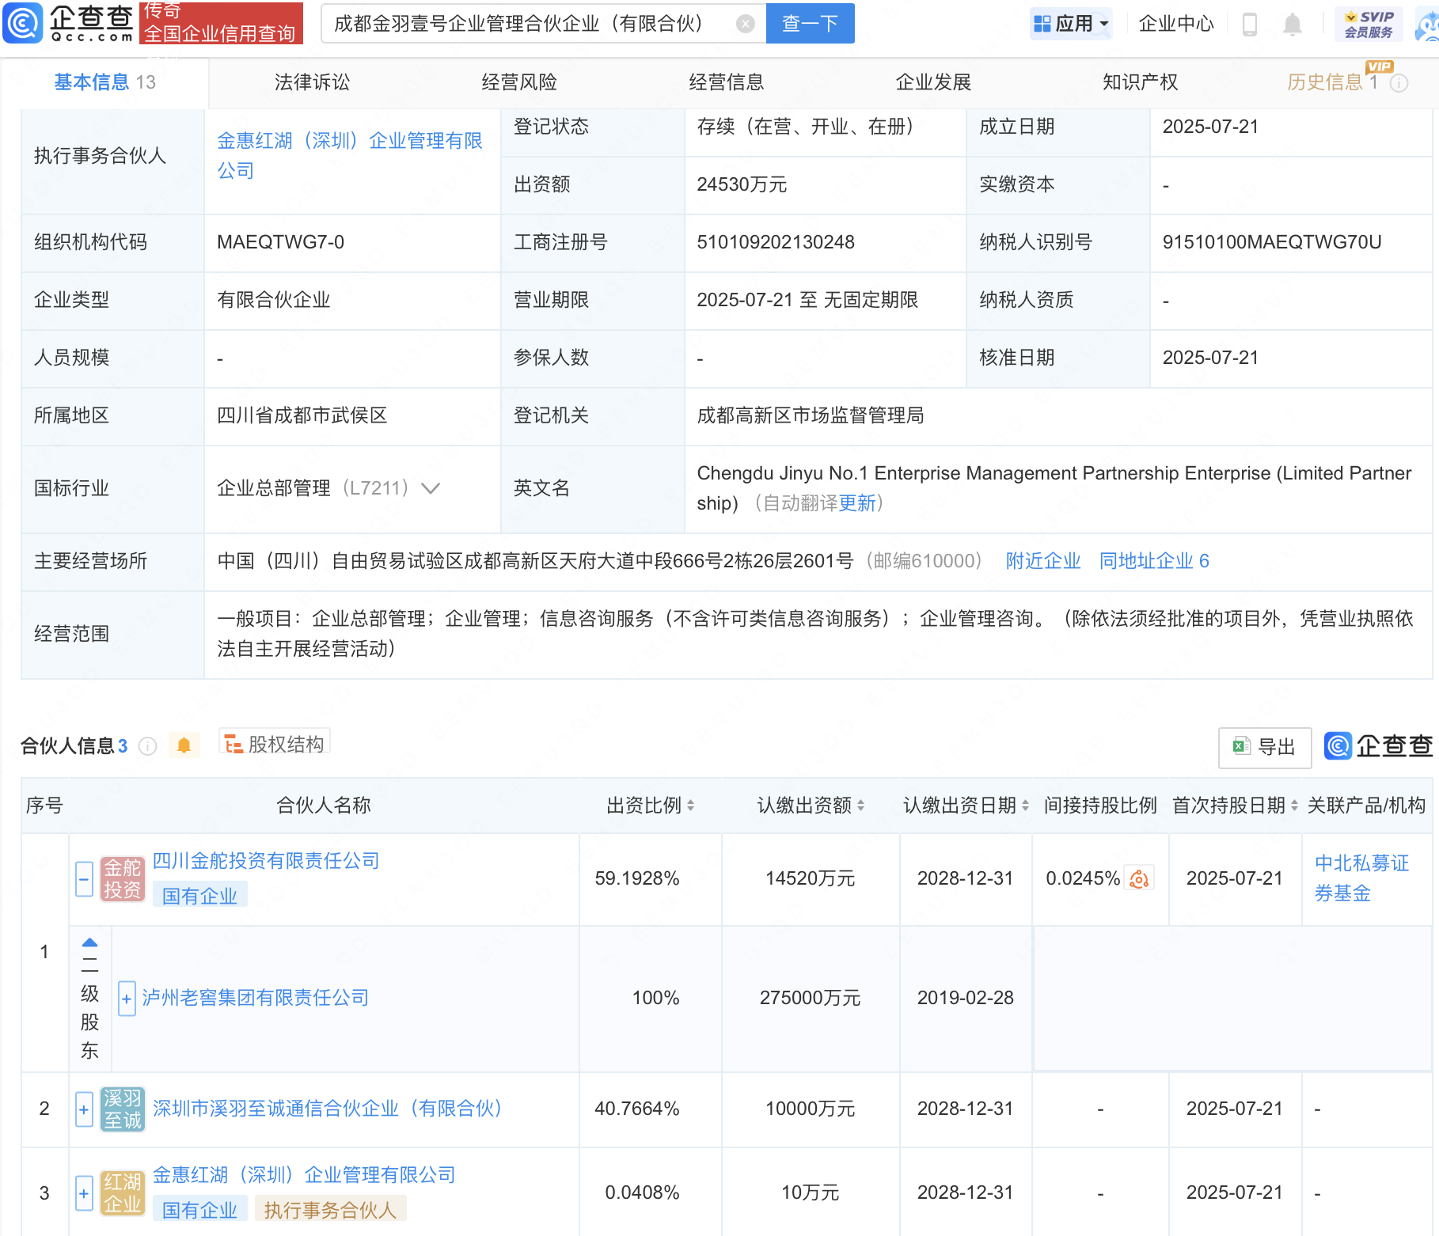Expand 深圳市溪羽至诚通信 partner row
The width and height of the screenshot is (1439, 1236).
pos(84,1109)
